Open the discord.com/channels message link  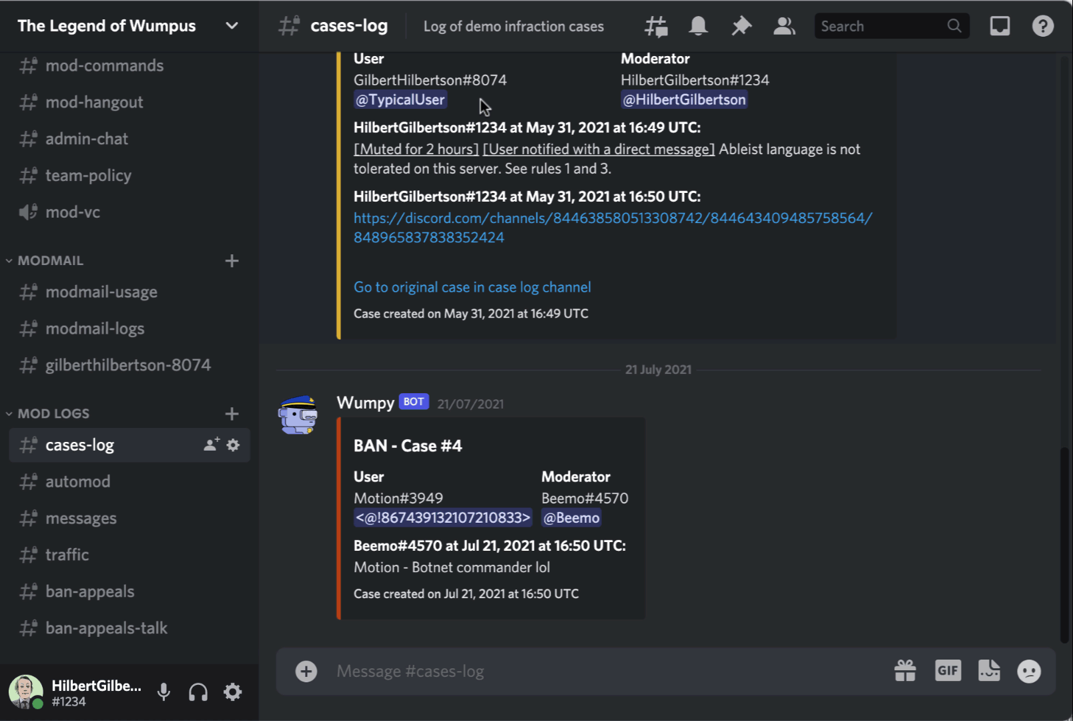613,228
